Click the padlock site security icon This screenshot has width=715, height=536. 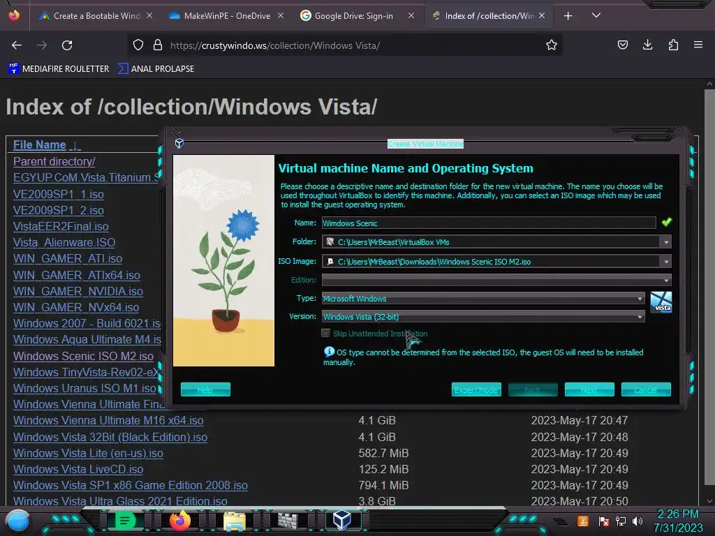pos(158,45)
